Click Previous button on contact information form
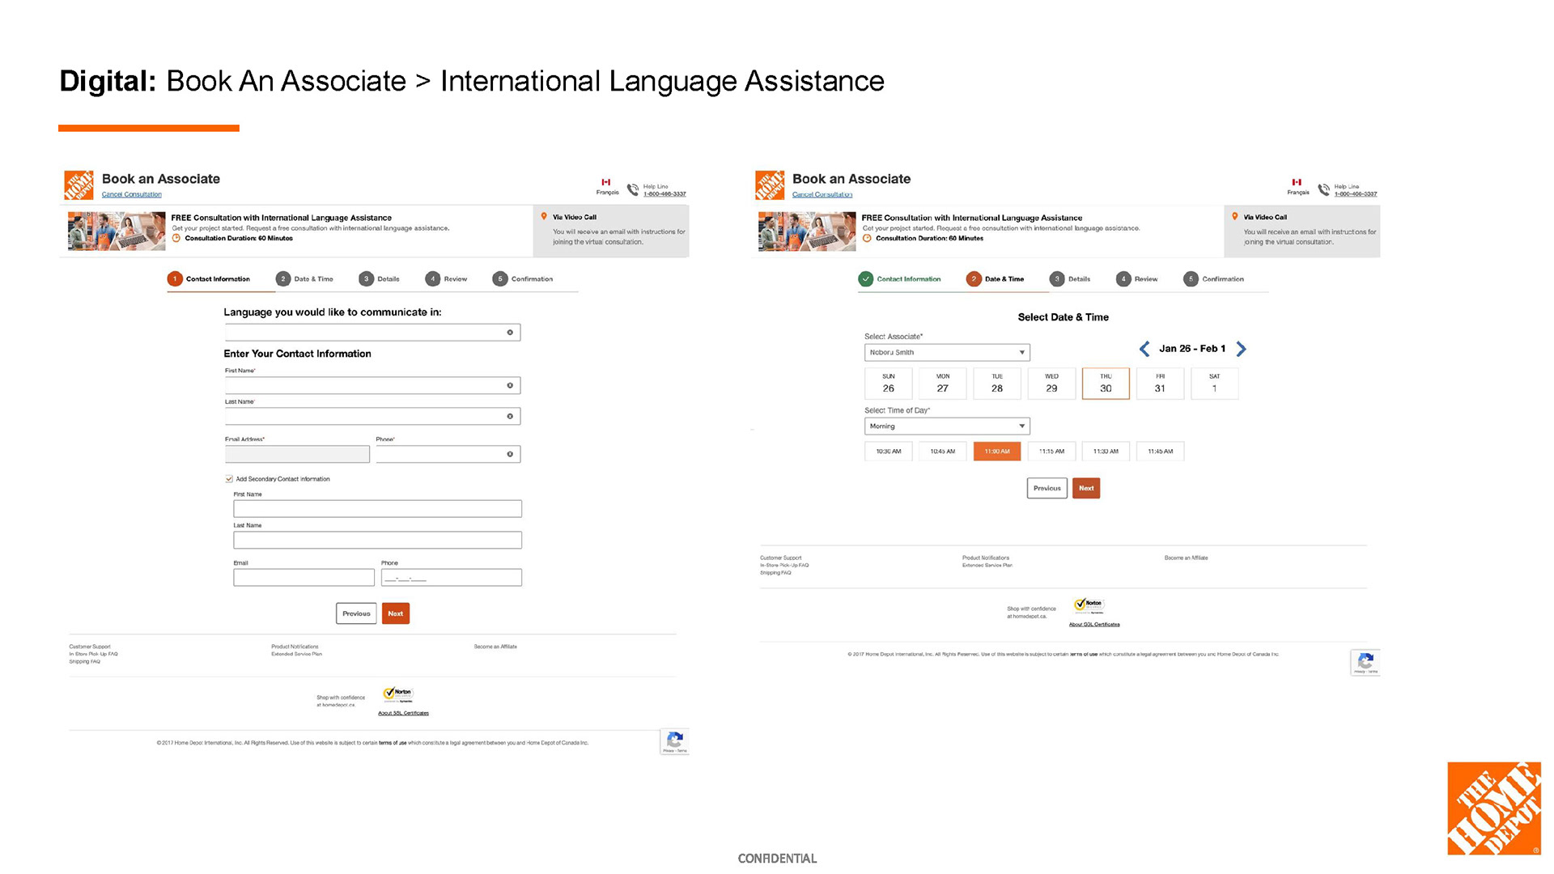The image size is (1554, 874). coord(356,613)
